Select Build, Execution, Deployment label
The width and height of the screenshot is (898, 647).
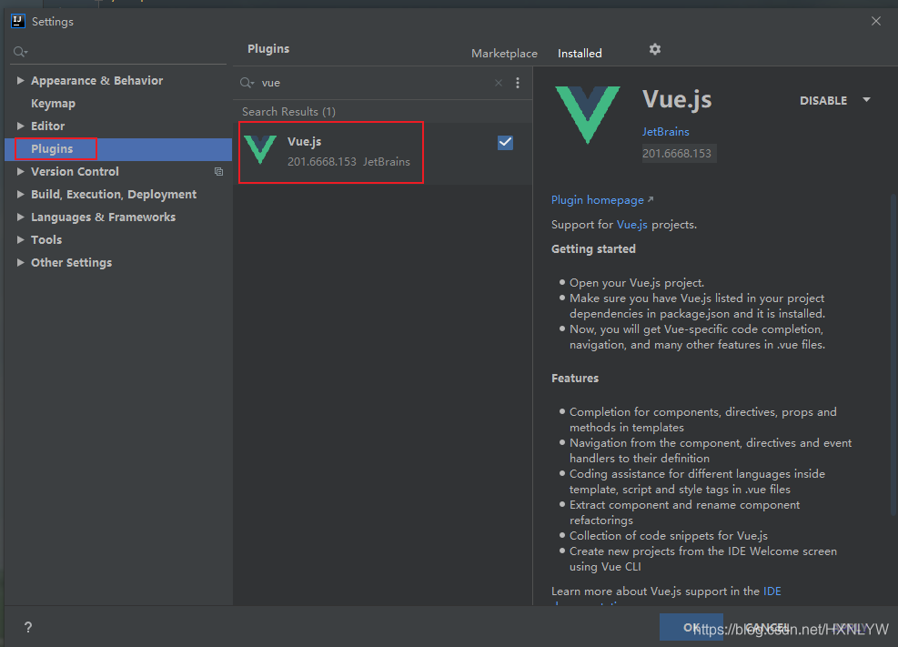pyautogui.click(x=114, y=194)
